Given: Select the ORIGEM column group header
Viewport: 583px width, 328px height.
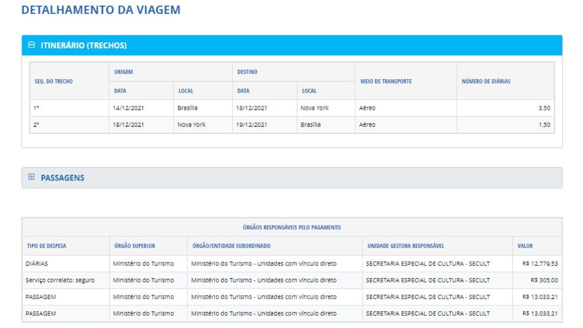Looking at the screenshot, I should (x=123, y=72).
